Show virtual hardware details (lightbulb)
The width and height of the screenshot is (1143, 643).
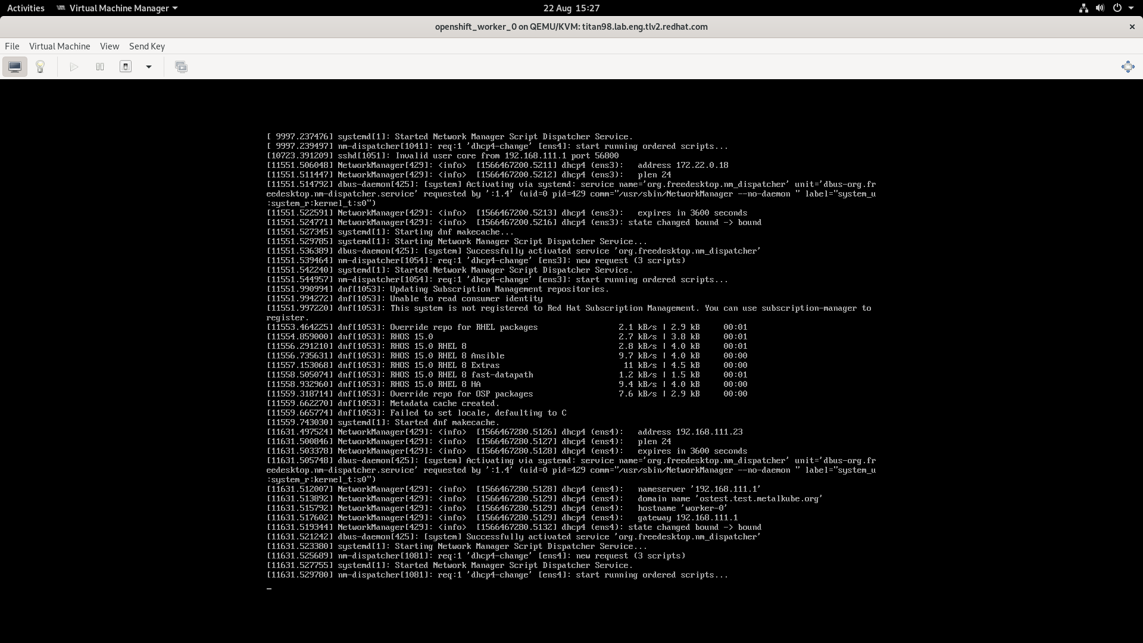tap(40, 67)
